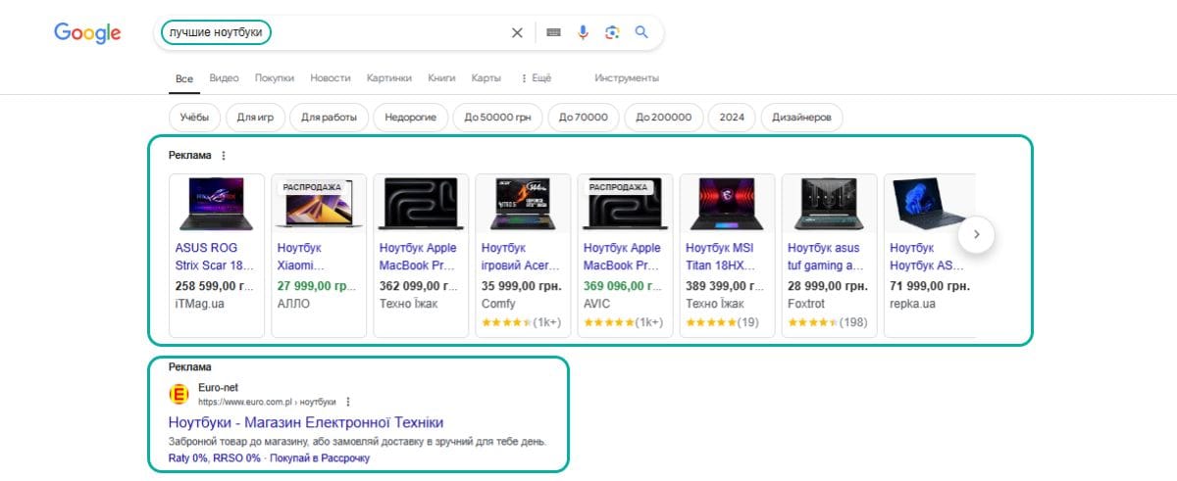Open three-dot menu beside the euro.com.pl URL
The height and width of the screenshot is (481, 1177).
click(347, 402)
